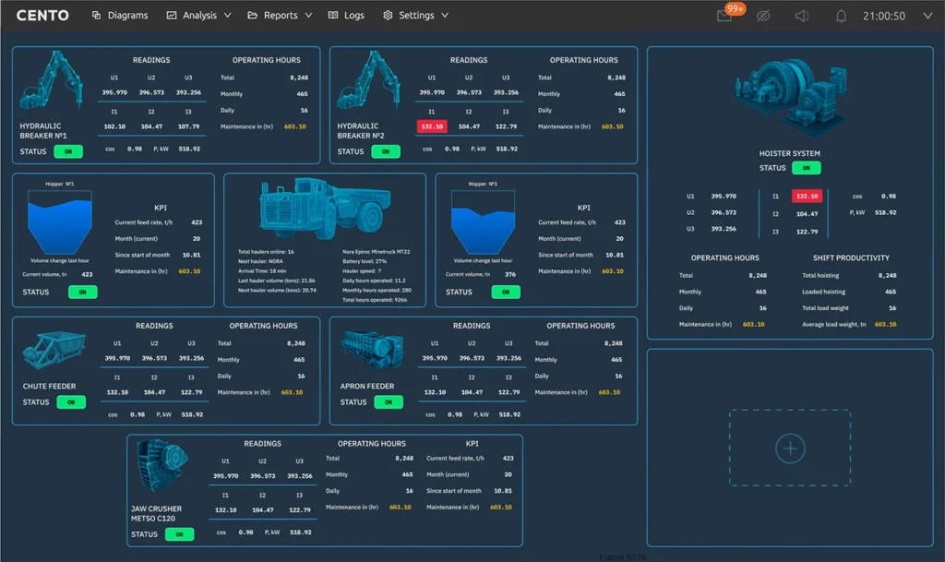Click the Chute Feeder equipment image
Viewport: 945px width, 562px height.
[54, 350]
